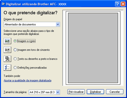Click the black and white text icon
Image resolution: width=127 pixels, height=98 pixels.
pos(7,59)
